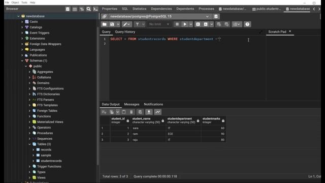Open the Query Tool icon in Browser header
The image size is (325, 183).
coord(68,9)
